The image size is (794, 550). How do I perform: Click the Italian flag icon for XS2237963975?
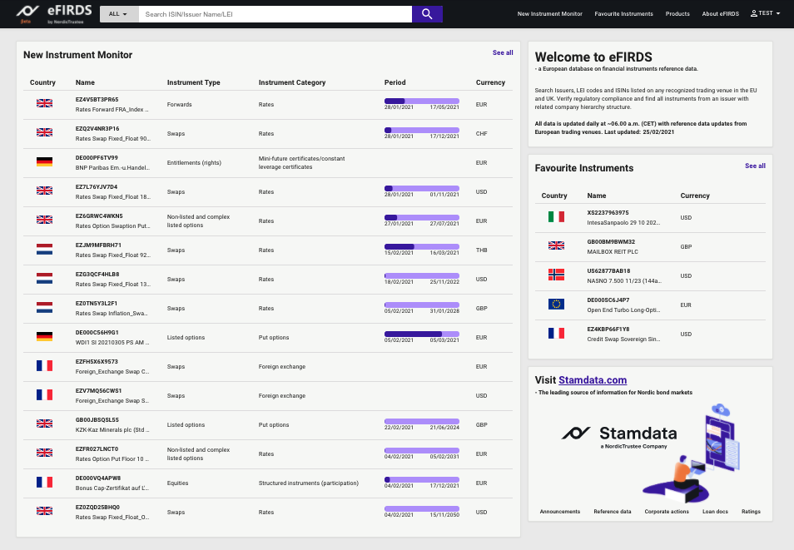[556, 216]
